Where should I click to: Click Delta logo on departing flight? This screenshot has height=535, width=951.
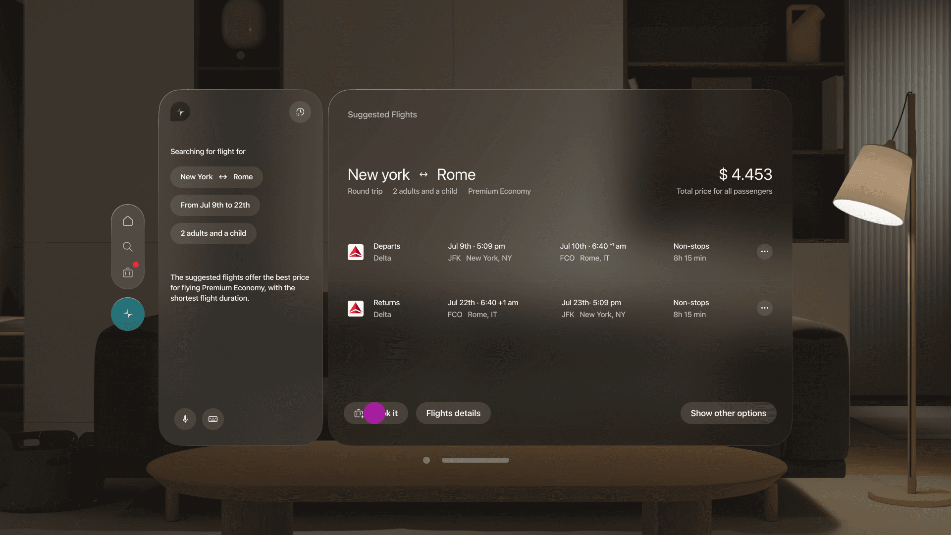pos(356,252)
